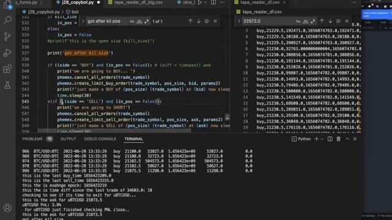
Task: Maximize the terminal panel size
Action: point(347,139)
